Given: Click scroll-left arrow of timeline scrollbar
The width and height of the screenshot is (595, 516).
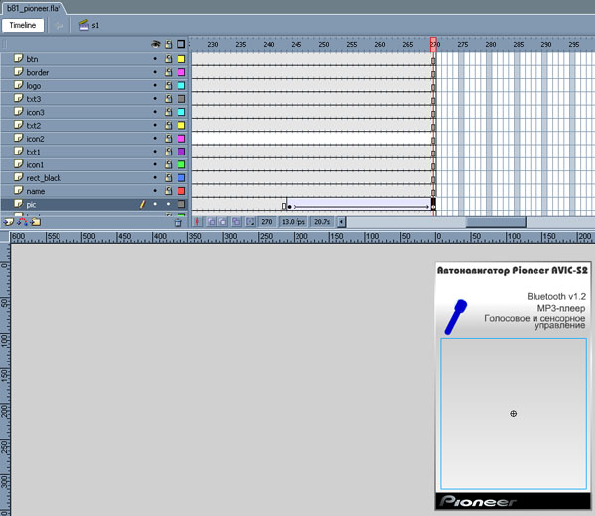Looking at the screenshot, I should pyautogui.click(x=341, y=222).
